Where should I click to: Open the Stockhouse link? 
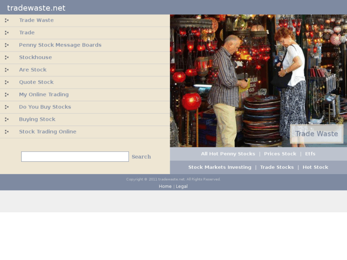pyautogui.click(x=35, y=57)
